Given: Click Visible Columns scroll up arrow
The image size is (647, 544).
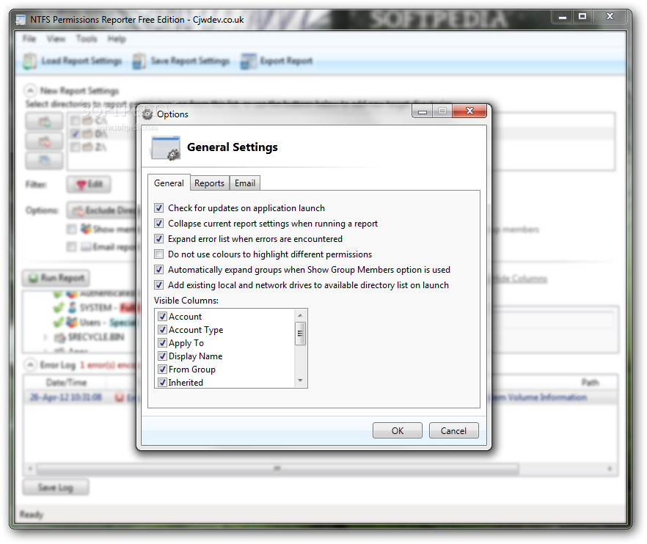Looking at the screenshot, I should [301, 315].
